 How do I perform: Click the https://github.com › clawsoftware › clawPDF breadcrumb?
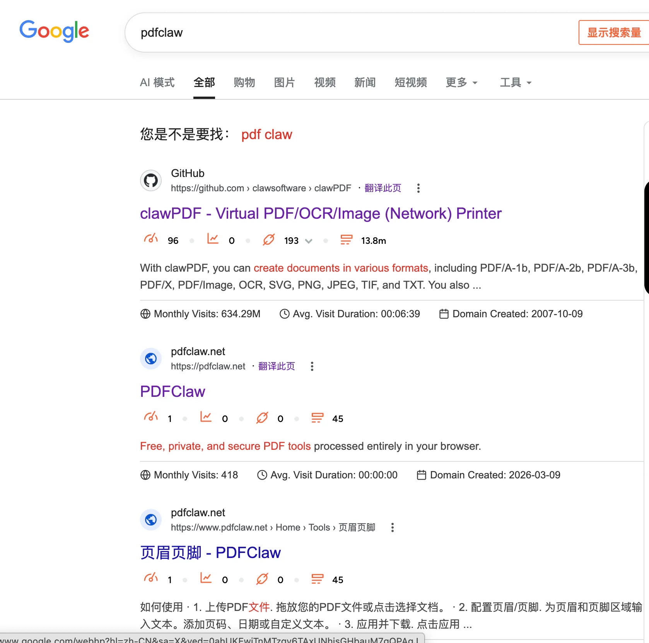(x=261, y=188)
